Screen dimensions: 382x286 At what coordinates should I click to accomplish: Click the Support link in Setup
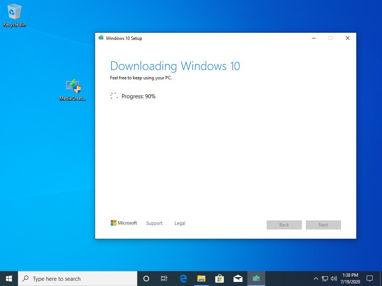(x=154, y=223)
